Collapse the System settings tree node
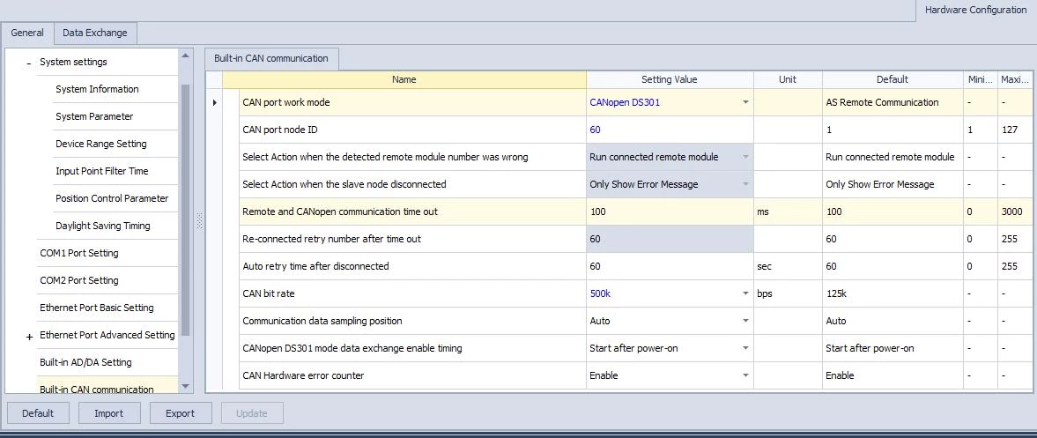The image size is (1037, 438). click(29, 63)
